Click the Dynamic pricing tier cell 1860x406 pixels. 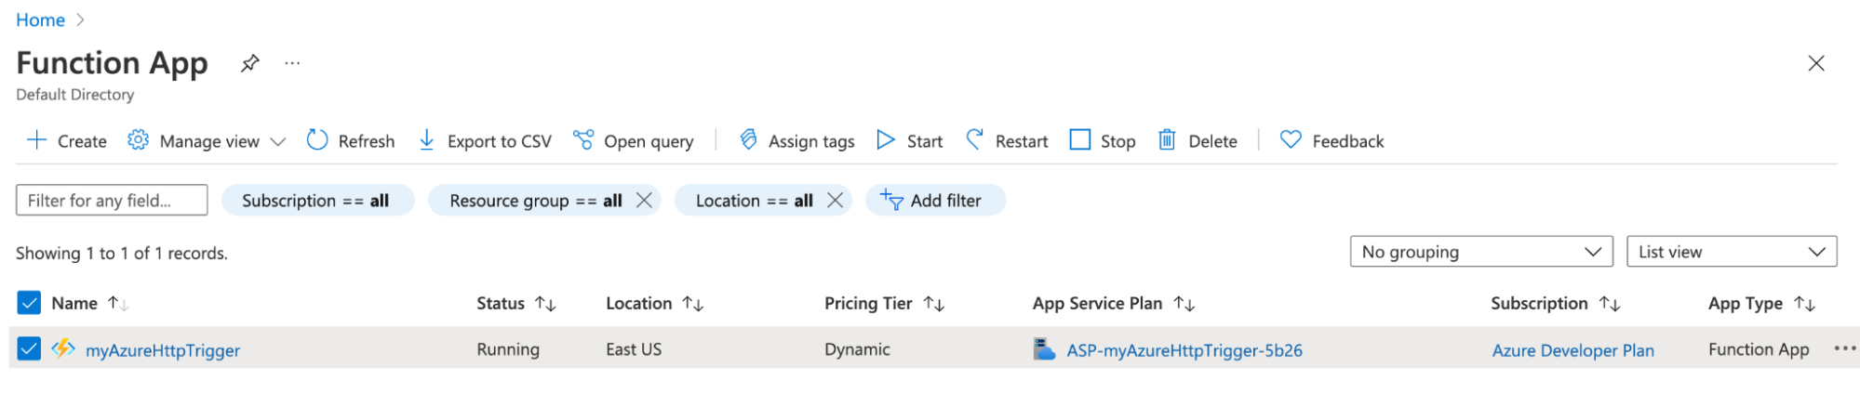pyautogui.click(x=857, y=349)
